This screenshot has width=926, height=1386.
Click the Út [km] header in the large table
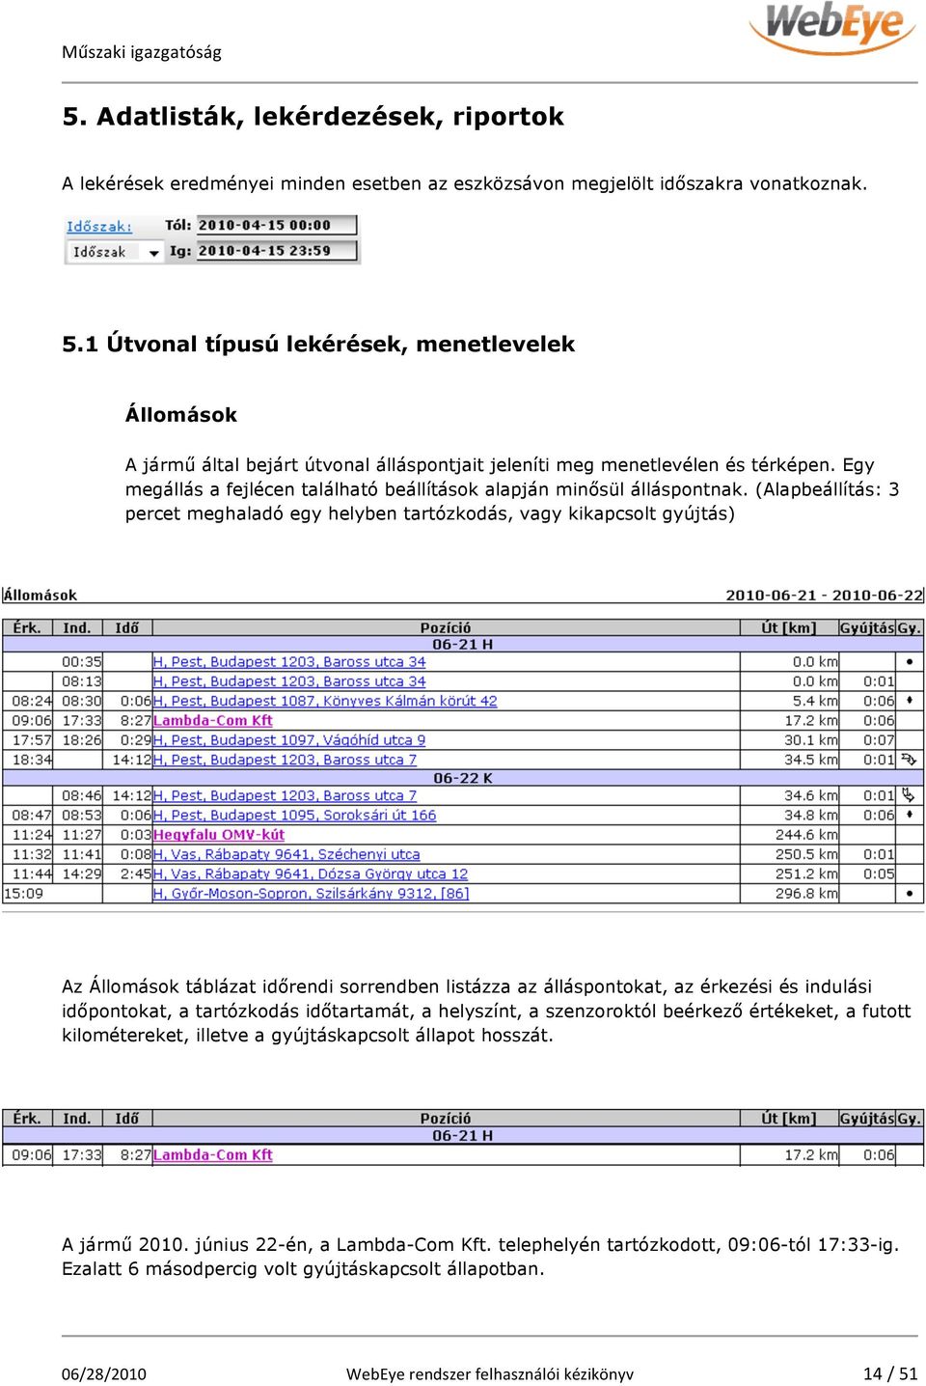[789, 627]
